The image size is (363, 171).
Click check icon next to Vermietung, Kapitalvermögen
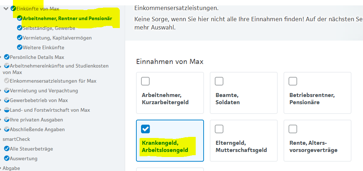coord(19,38)
